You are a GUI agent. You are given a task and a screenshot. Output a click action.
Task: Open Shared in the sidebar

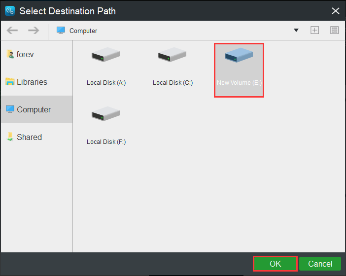[29, 137]
